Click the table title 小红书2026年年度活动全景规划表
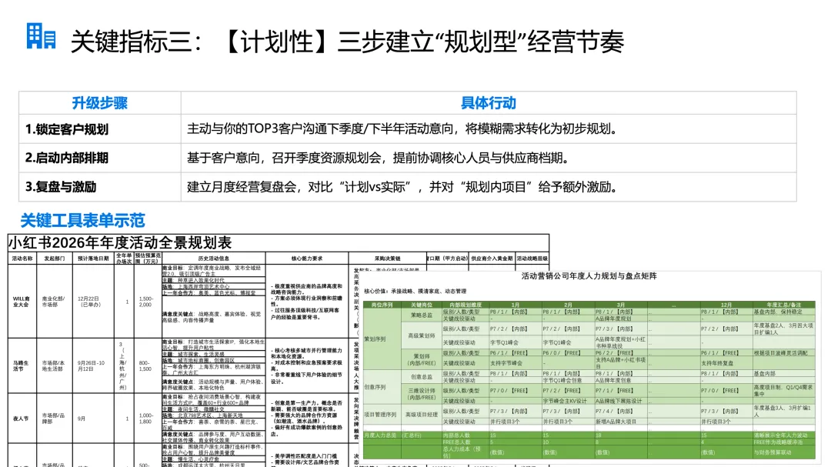 tap(120, 243)
